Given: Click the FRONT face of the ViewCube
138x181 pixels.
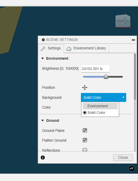Looking at the screenshot, I should [121, 21].
